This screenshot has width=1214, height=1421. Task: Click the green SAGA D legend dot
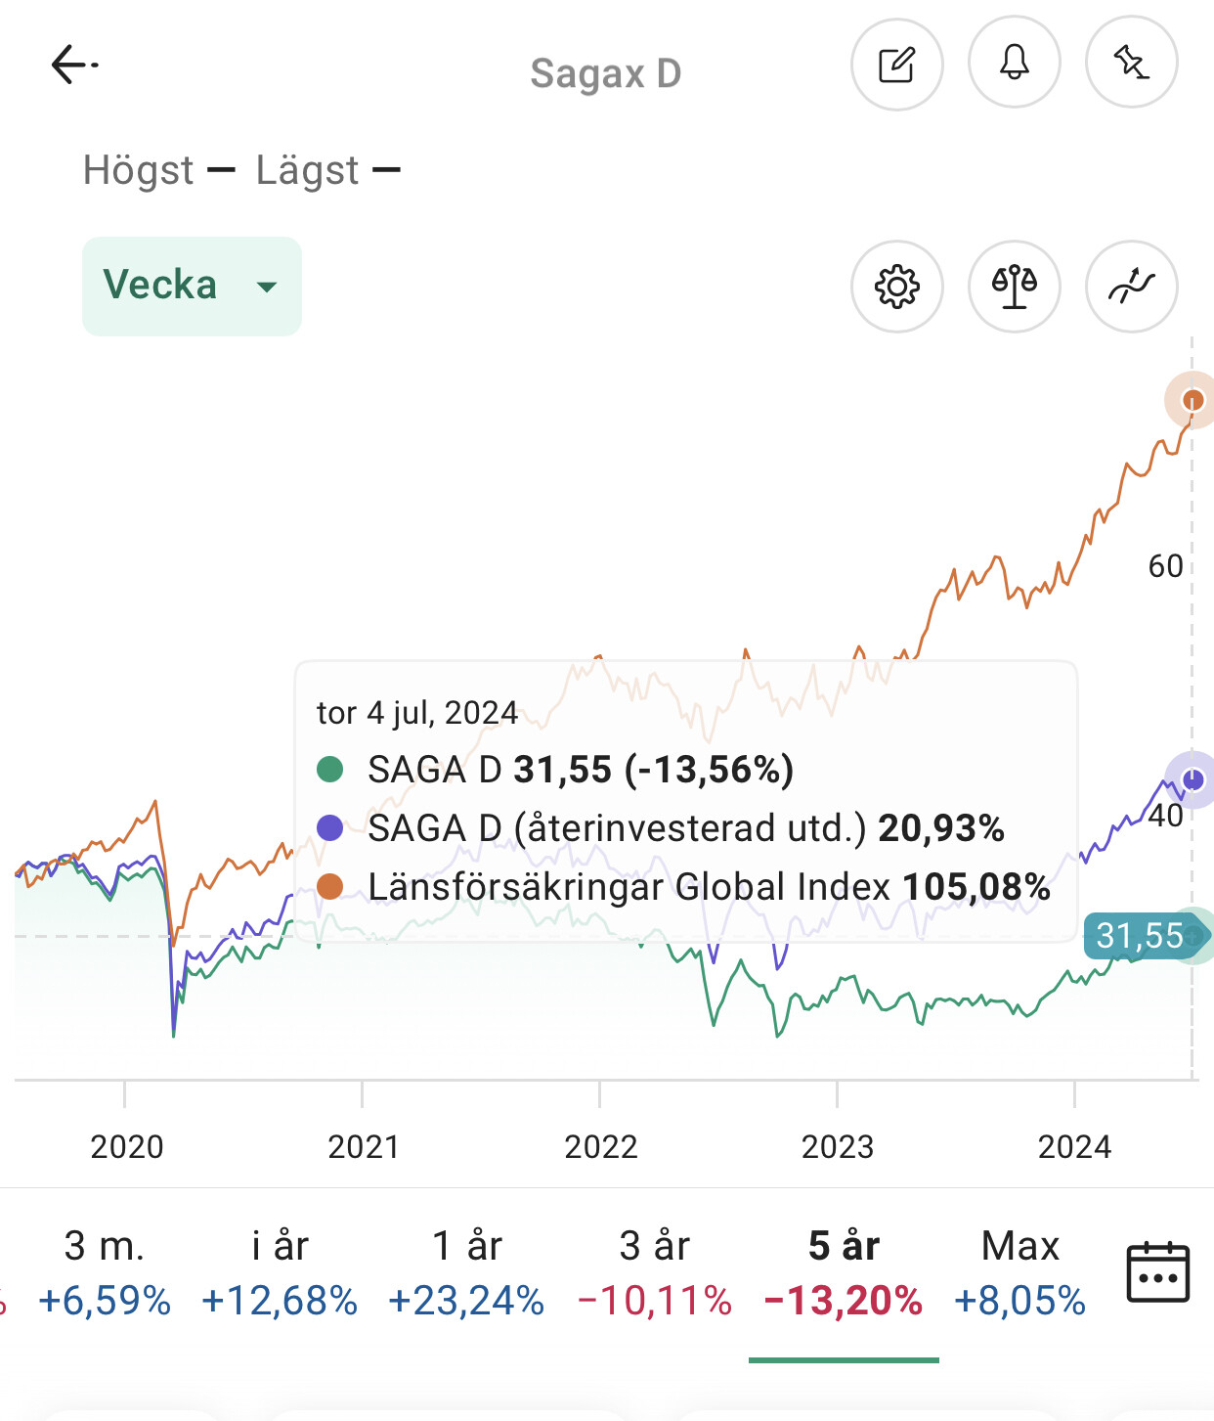330,770
